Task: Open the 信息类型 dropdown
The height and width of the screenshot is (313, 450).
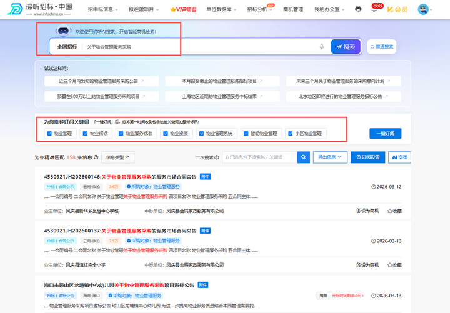Action: (117, 157)
